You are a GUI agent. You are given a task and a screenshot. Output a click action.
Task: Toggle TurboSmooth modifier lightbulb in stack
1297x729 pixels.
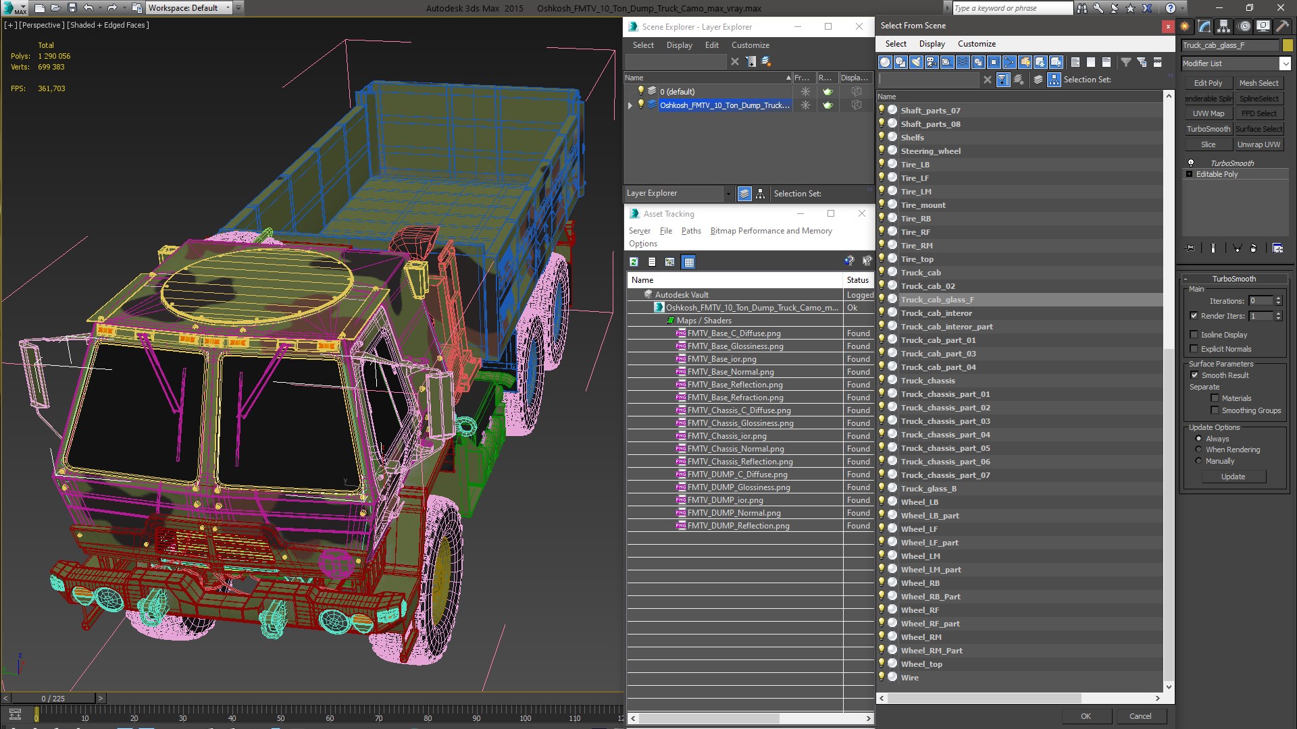(x=1191, y=163)
